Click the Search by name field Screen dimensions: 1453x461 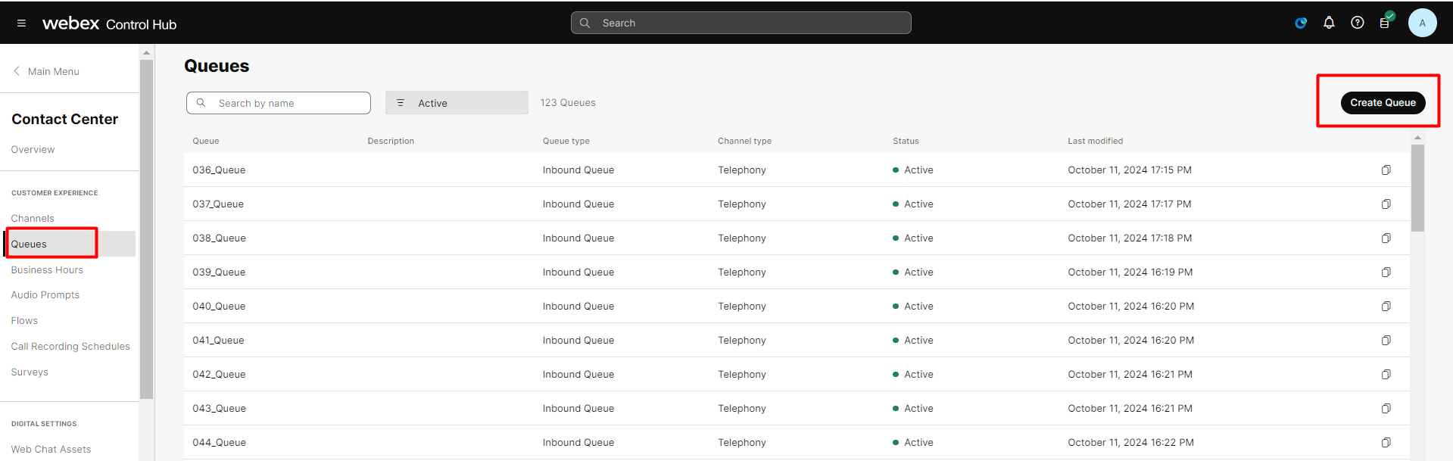[x=279, y=103]
